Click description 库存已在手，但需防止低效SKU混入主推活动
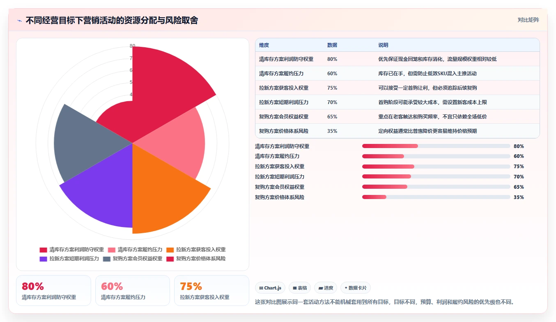This screenshot has width=556, height=322. point(427,74)
